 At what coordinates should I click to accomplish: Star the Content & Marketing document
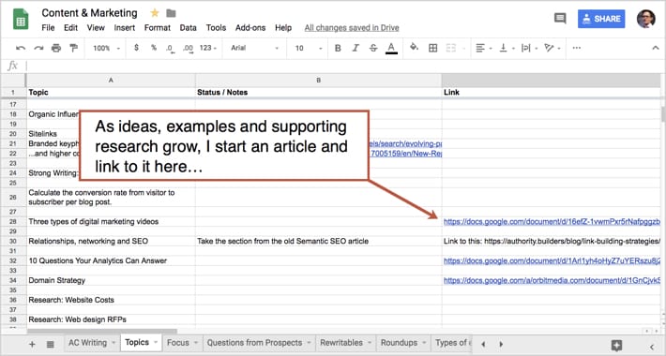155,13
